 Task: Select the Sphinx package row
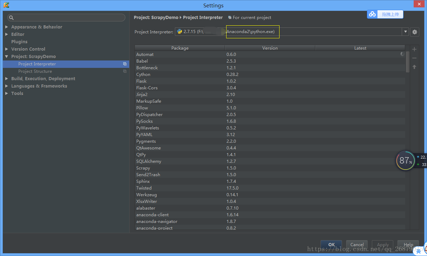tap(270, 181)
